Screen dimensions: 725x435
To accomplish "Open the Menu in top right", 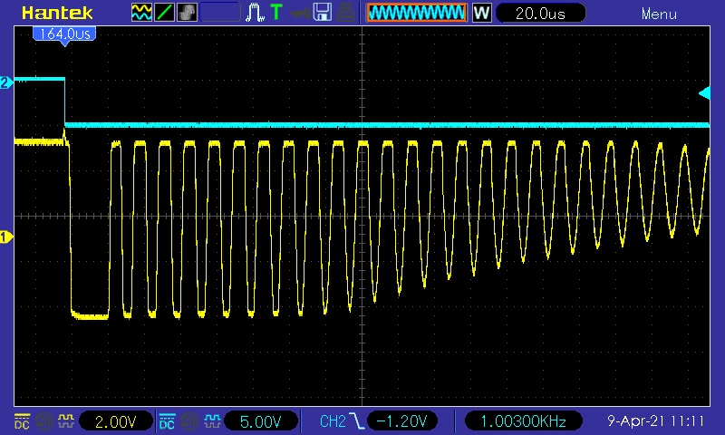I will pos(659,14).
